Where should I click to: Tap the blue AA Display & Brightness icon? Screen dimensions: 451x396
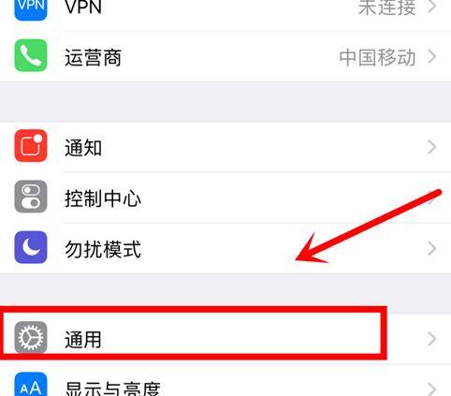(x=31, y=385)
